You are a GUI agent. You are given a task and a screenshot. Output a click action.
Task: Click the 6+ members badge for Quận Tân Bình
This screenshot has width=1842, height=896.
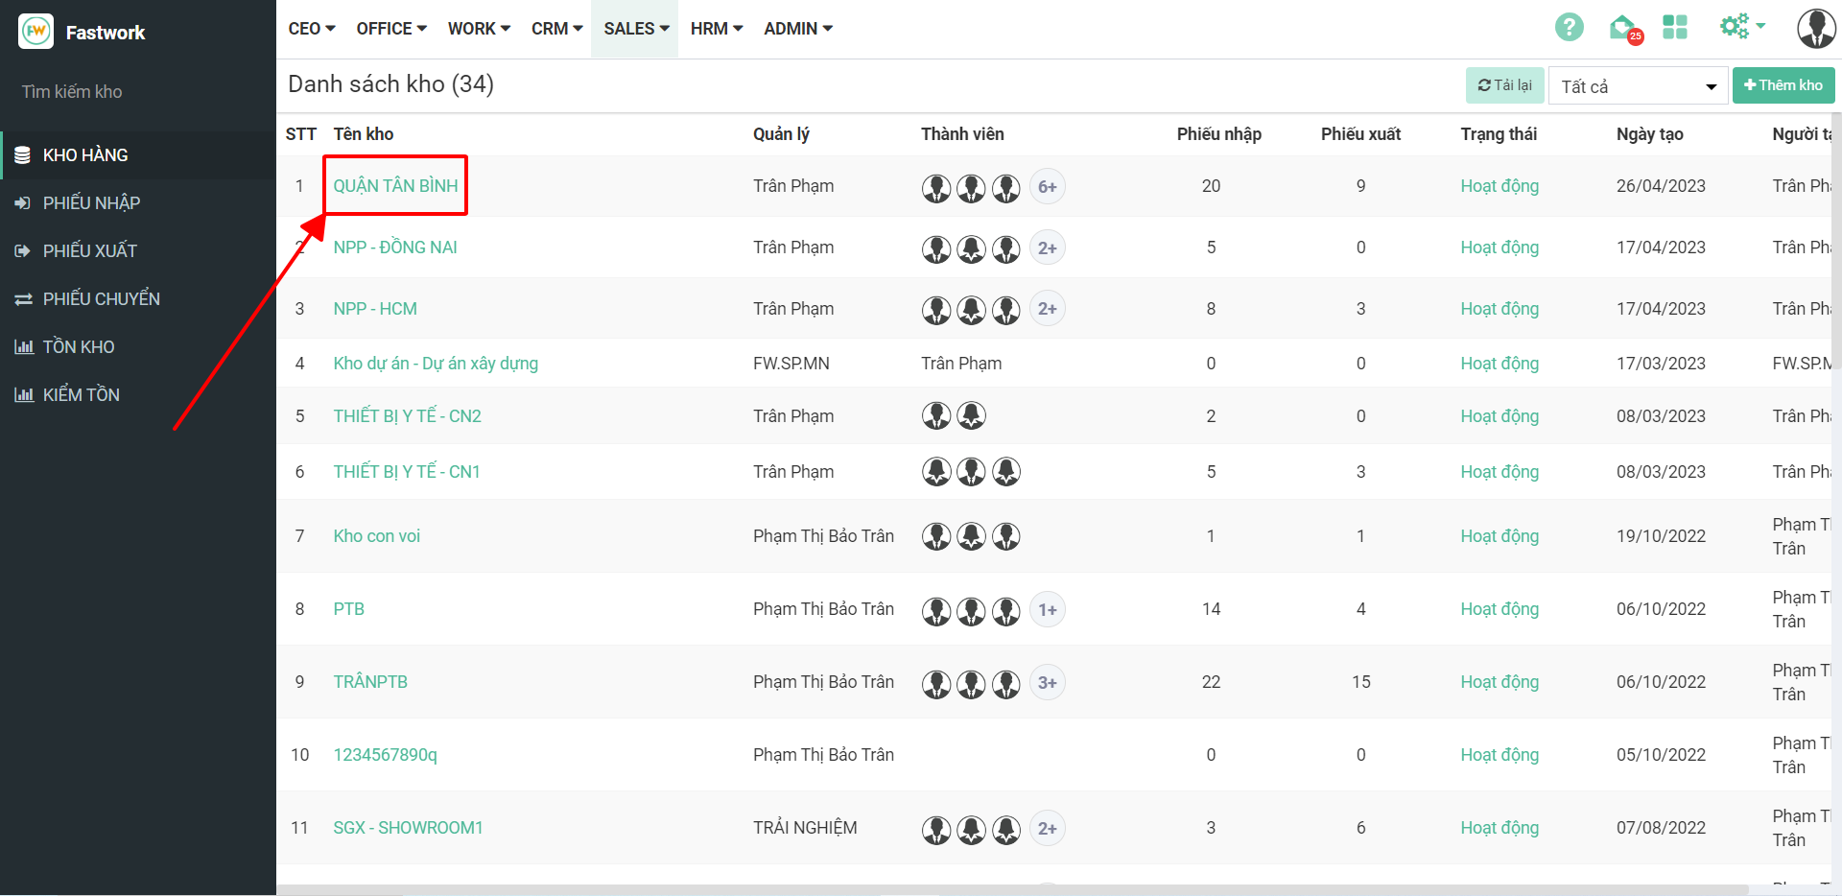[1047, 187]
